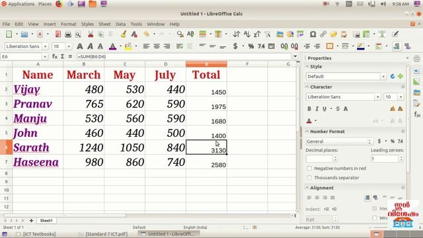Screen dimensions: 423x238
Task: Sort data ascending
Action: tap(247, 34)
